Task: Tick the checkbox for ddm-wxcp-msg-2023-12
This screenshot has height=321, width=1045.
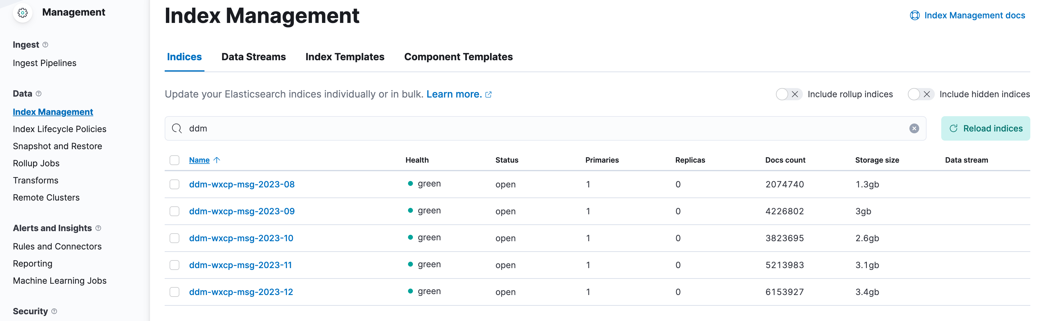Action: click(x=174, y=292)
